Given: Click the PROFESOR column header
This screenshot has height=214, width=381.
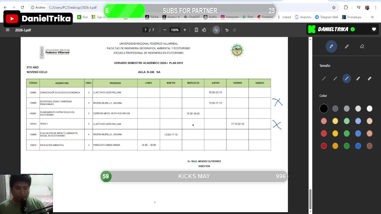Looking at the screenshot, I should (x=115, y=83).
